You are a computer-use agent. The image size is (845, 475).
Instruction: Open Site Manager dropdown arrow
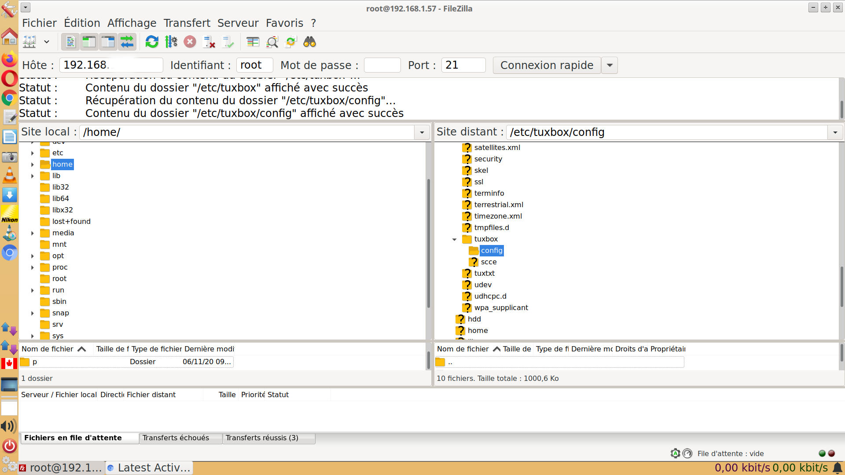47,42
